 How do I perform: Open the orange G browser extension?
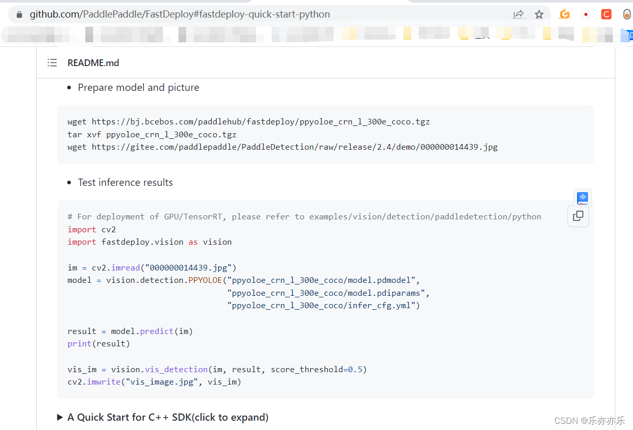(565, 14)
